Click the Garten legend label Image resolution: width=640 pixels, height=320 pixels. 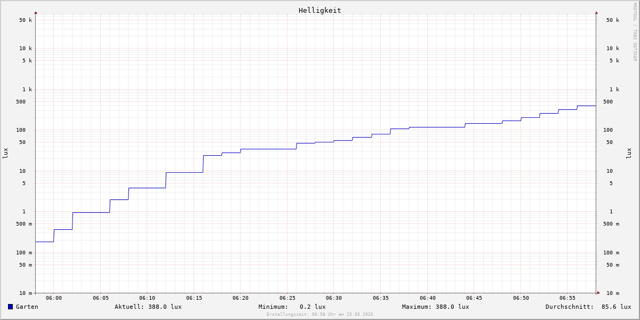(x=27, y=307)
